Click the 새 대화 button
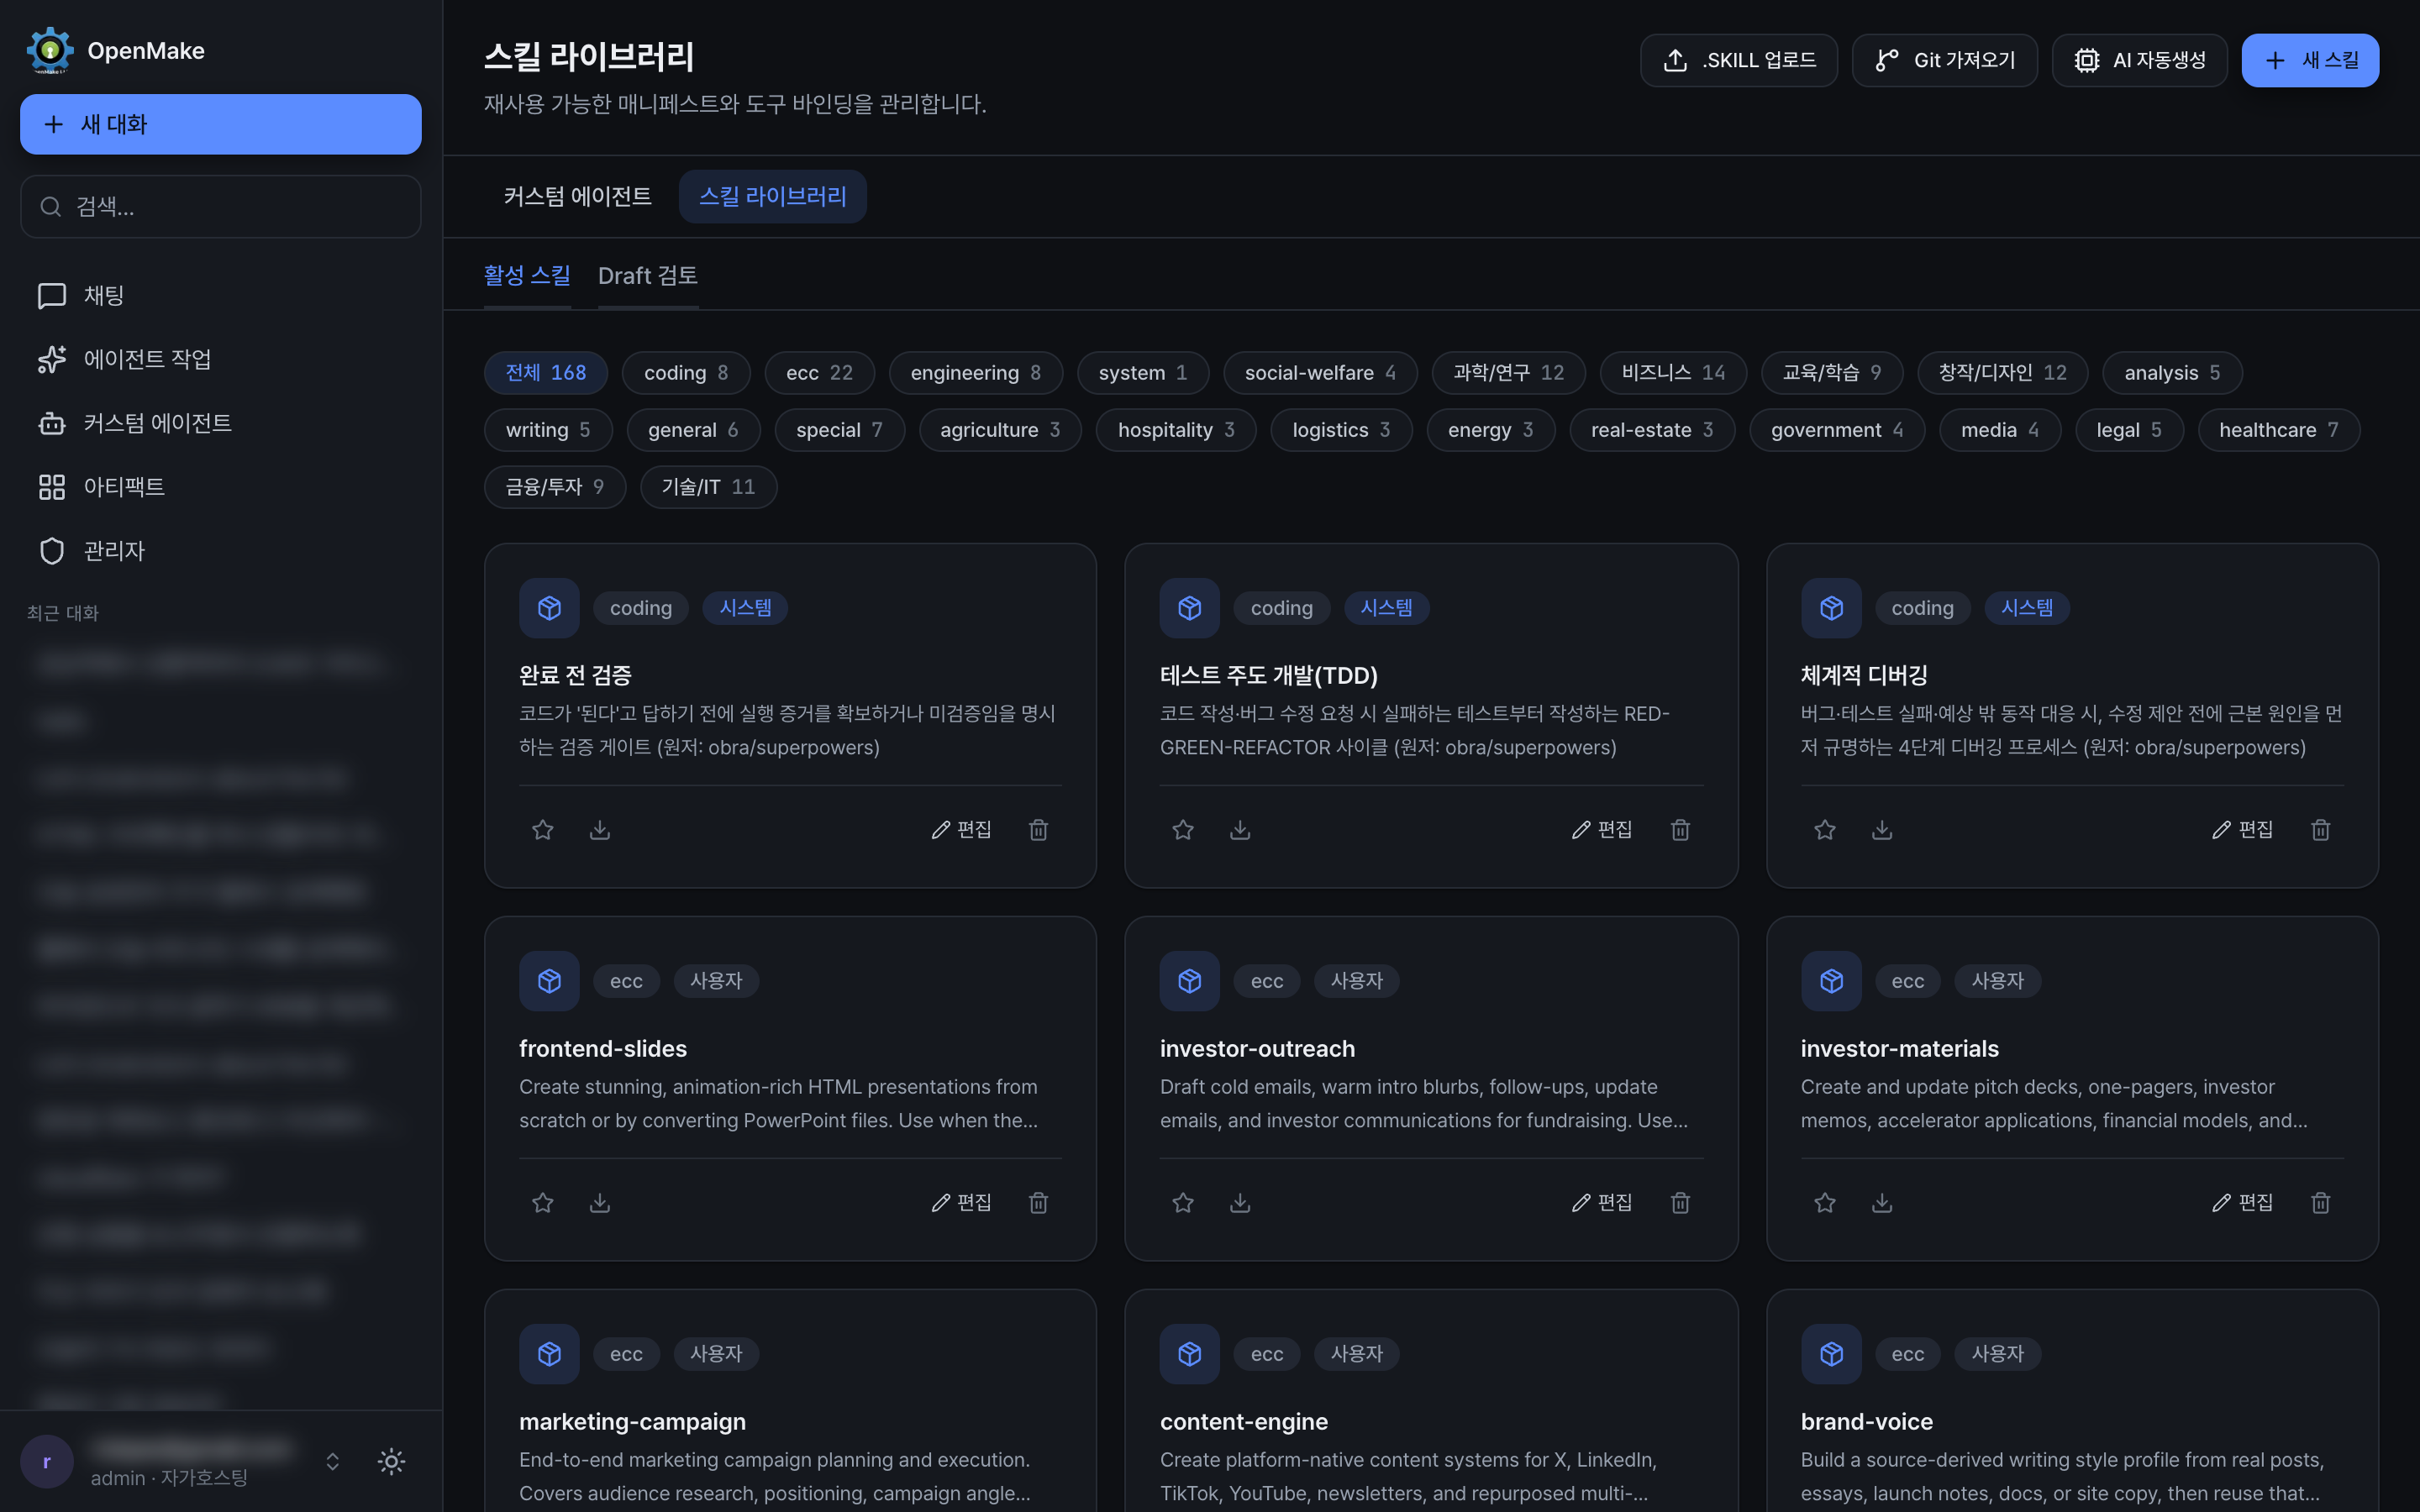Viewport: 2420px width, 1512px height. 220,124
